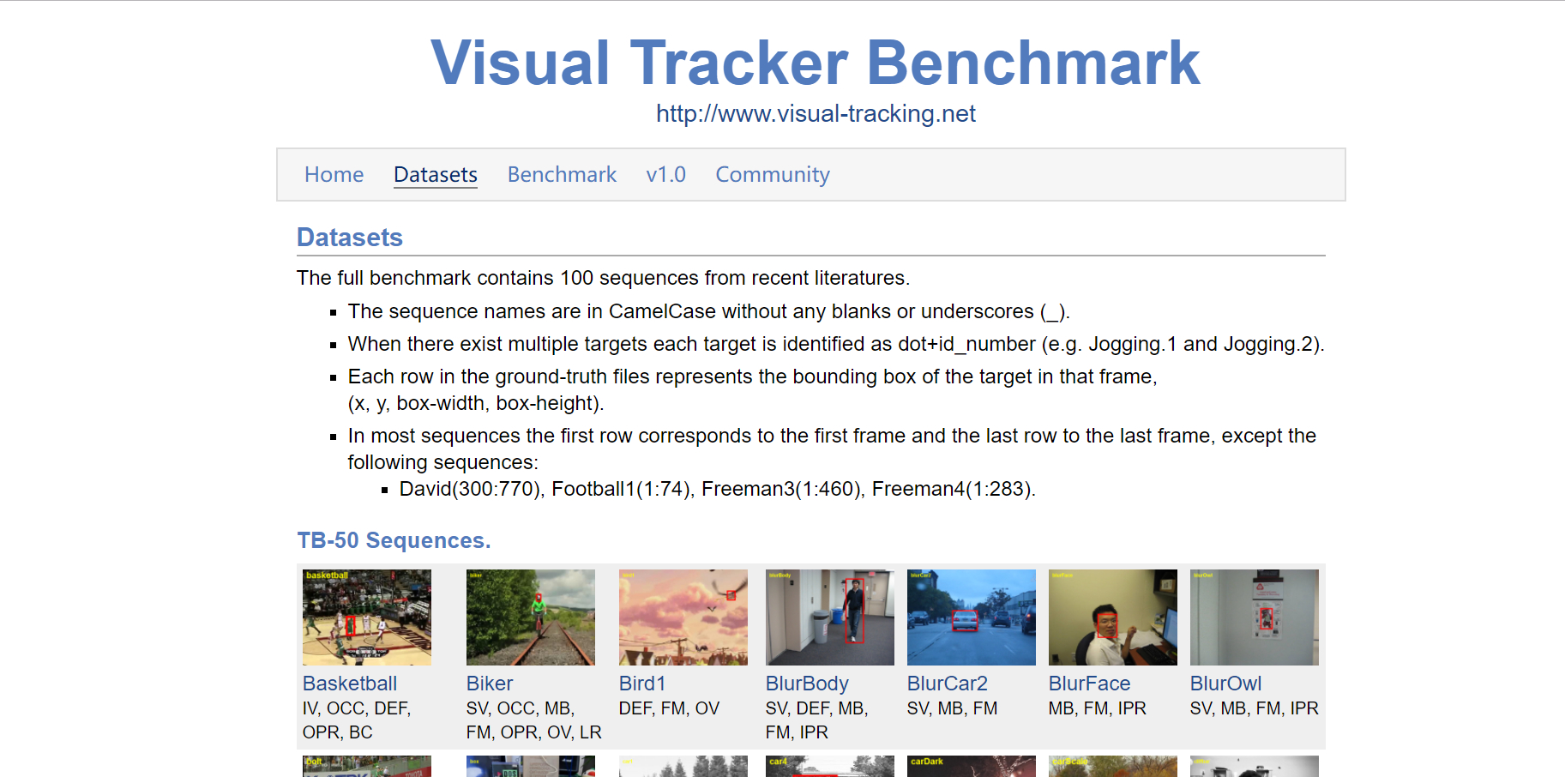Screen dimensions: 1565x777
Task: Switch to the Community navigation tab
Action: pos(772,175)
